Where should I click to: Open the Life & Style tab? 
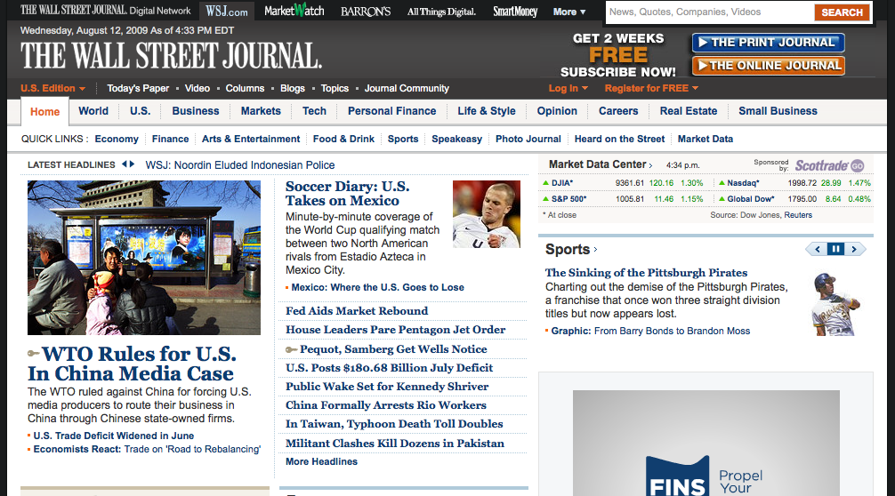click(487, 111)
